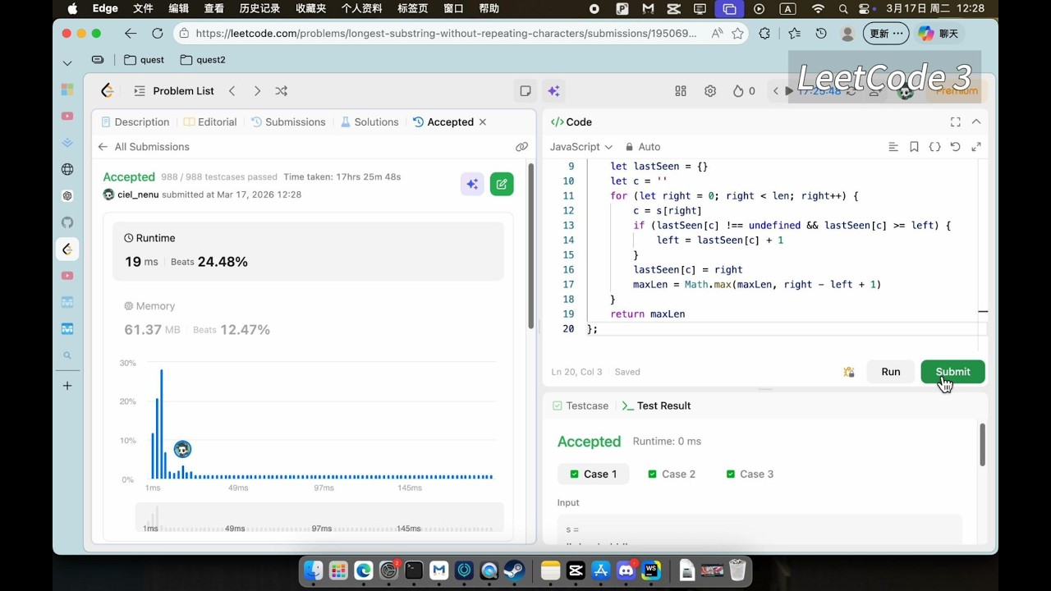Click the browser back arrow
1051x591 pixels.
131,34
